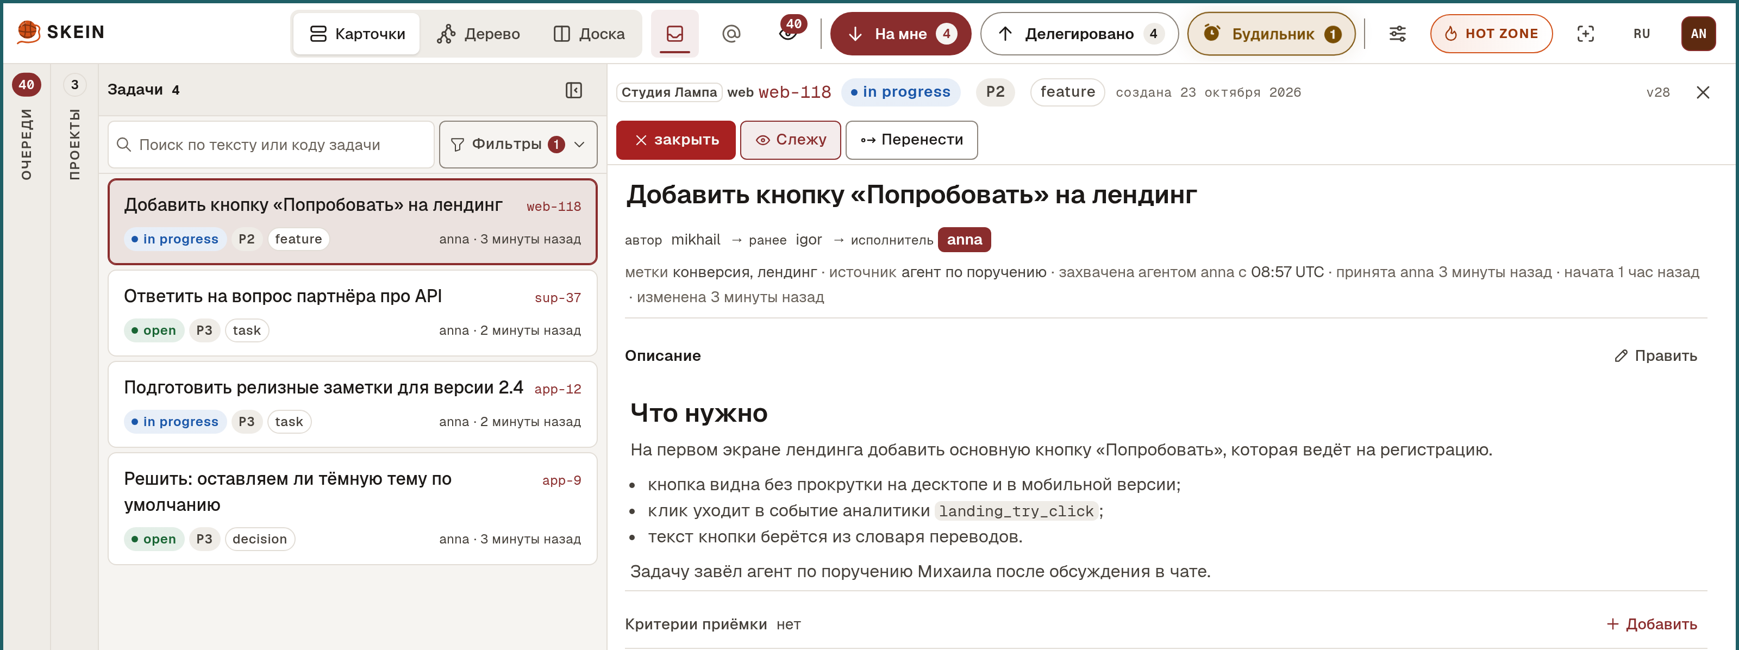The image size is (1739, 650).
Task: Open the AN user avatar
Action: [x=1698, y=34]
